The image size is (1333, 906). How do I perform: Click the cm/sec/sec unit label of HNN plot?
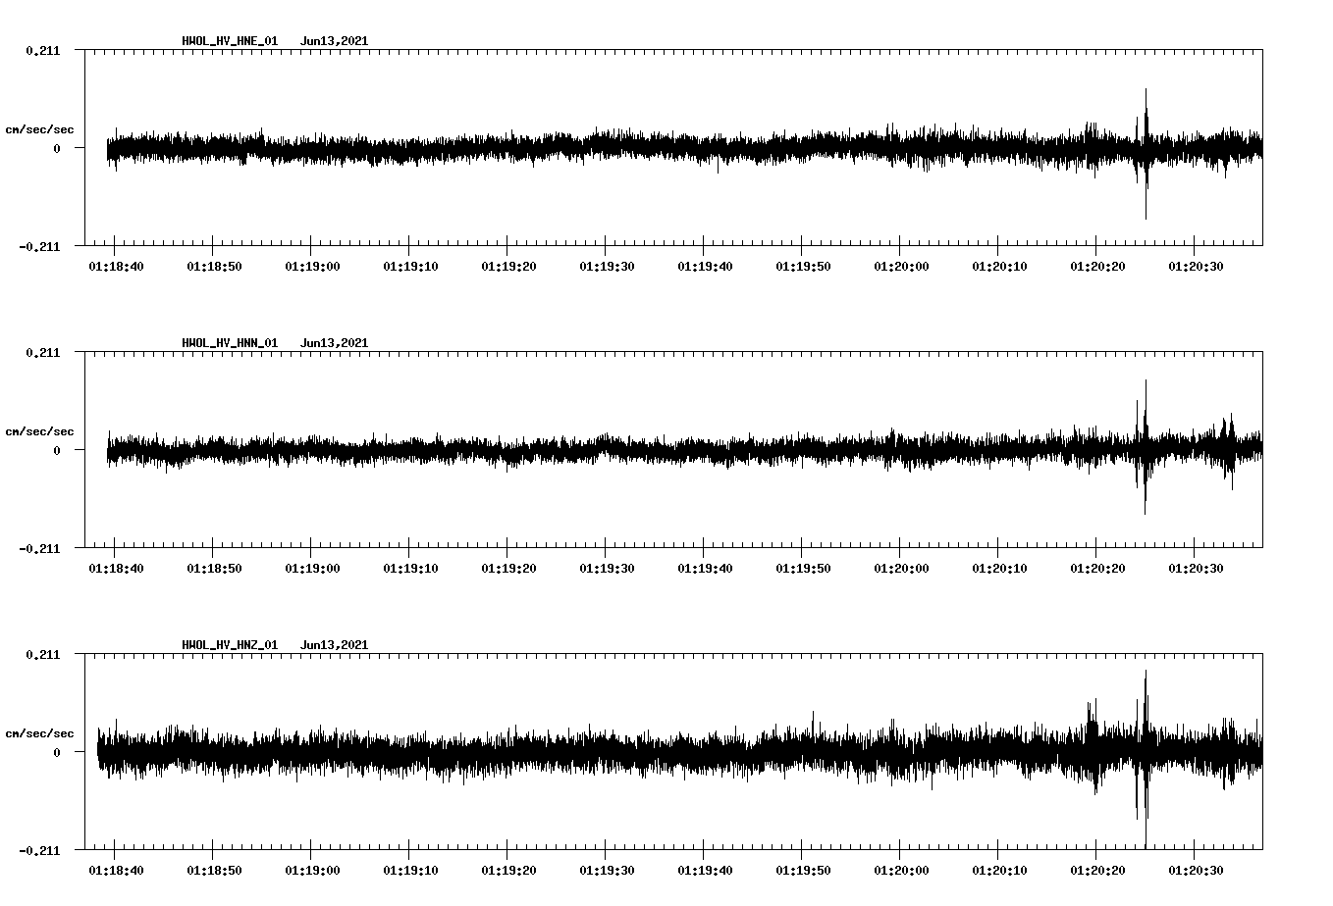coord(39,431)
